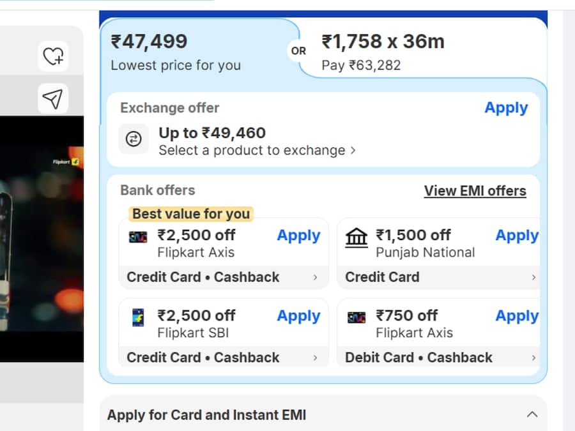
Task: Click the Flipkart Axis debit card icon
Action: [x=356, y=317]
